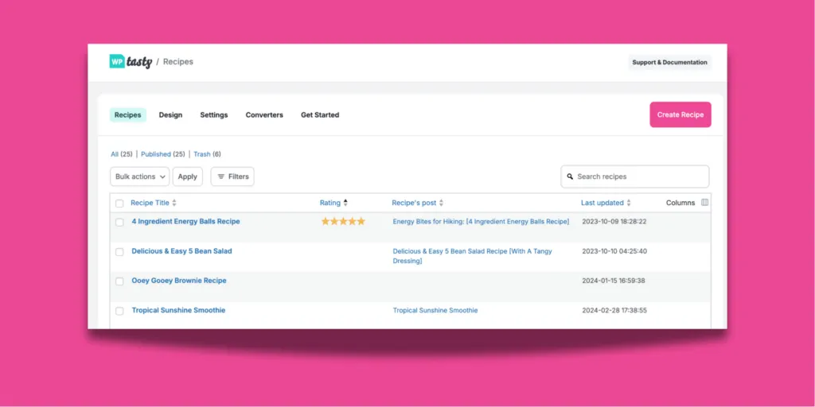The width and height of the screenshot is (815, 407).
Task: Click the Recipe's post sort arrows
Action: pos(441,203)
